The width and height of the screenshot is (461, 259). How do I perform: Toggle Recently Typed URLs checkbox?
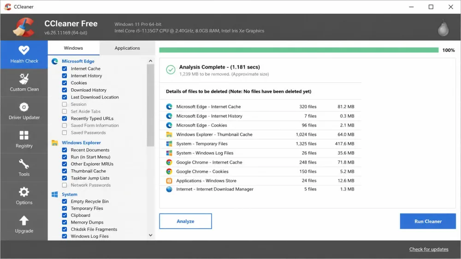[65, 119]
